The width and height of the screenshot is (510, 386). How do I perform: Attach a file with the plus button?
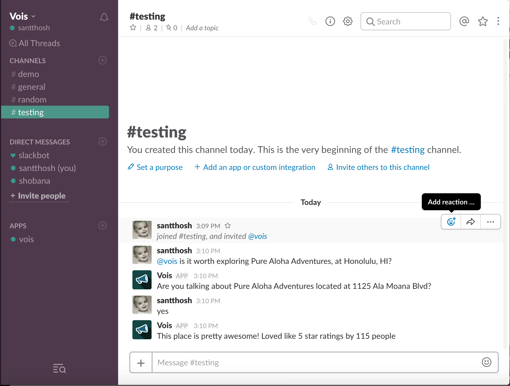click(x=141, y=363)
